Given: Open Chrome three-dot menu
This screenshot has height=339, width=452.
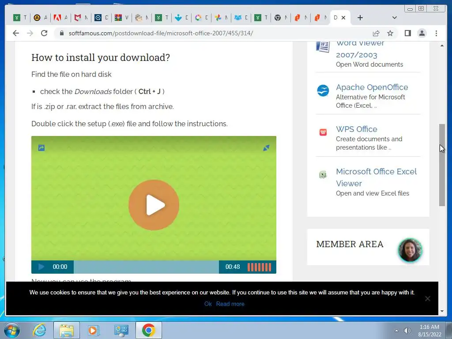Looking at the screenshot, I should coord(436,33).
